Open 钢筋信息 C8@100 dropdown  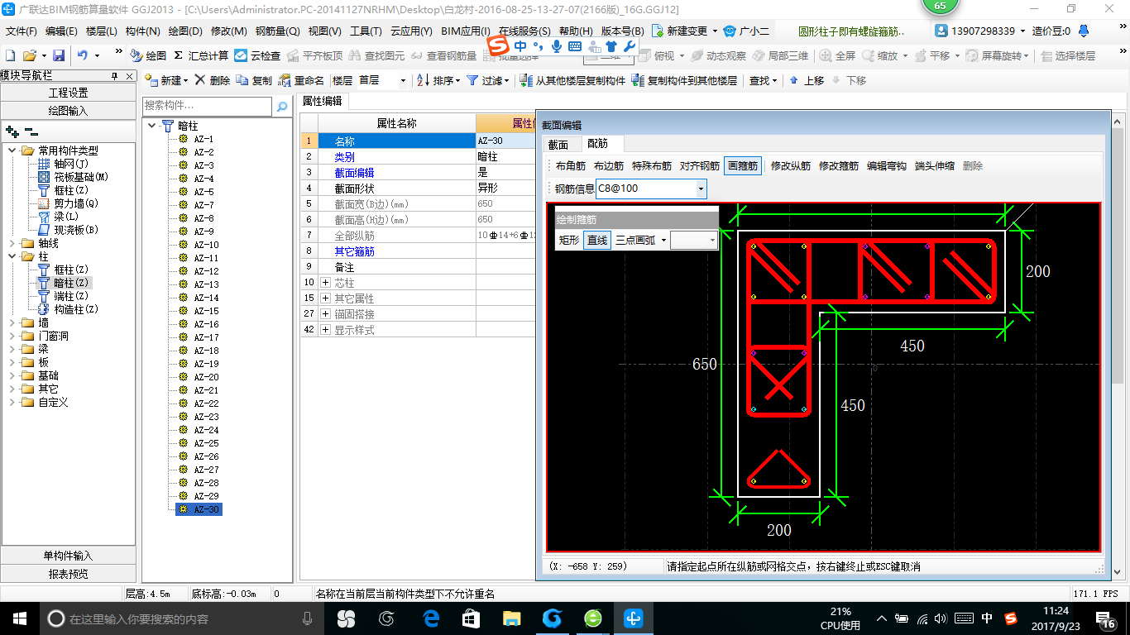coord(701,189)
